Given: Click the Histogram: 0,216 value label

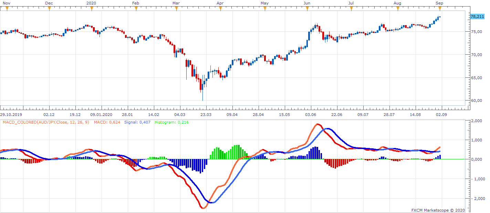Looking at the screenshot, I should (172, 122).
